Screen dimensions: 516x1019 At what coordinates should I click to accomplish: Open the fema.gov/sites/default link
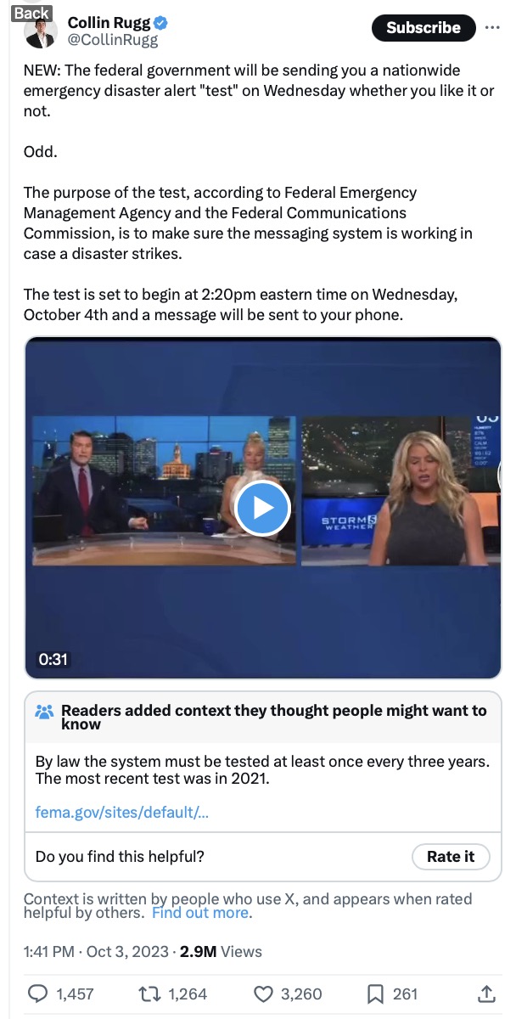[x=122, y=813]
